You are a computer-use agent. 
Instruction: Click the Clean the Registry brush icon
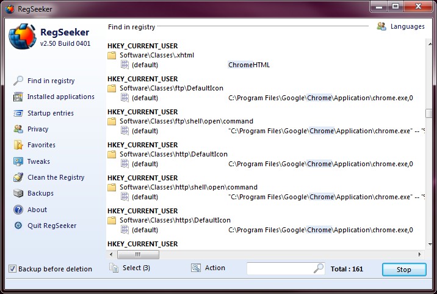click(x=18, y=177)
